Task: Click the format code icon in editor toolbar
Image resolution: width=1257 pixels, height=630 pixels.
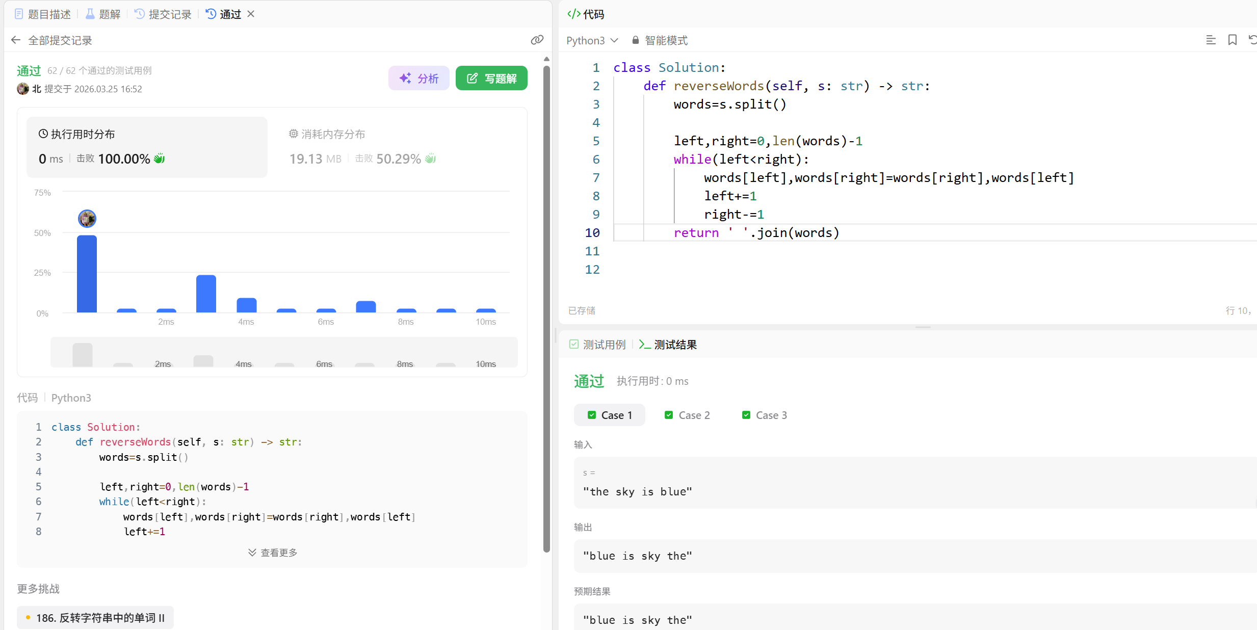Action: 1211,40
